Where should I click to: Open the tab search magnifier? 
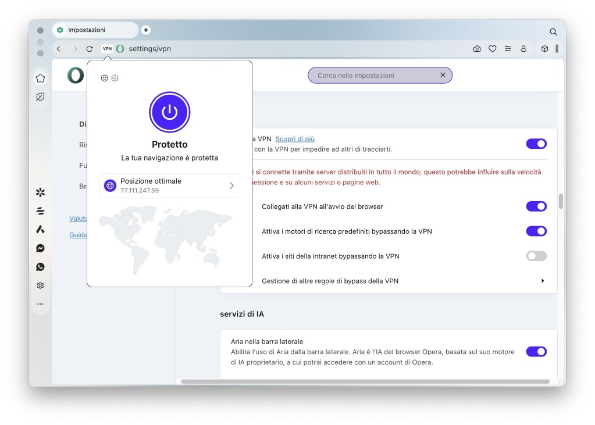553,32
